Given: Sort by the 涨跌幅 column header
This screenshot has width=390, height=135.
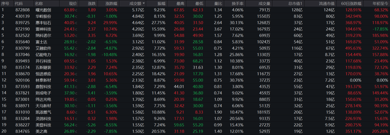Looking at the screenshot, I should (x=111, y=3).
